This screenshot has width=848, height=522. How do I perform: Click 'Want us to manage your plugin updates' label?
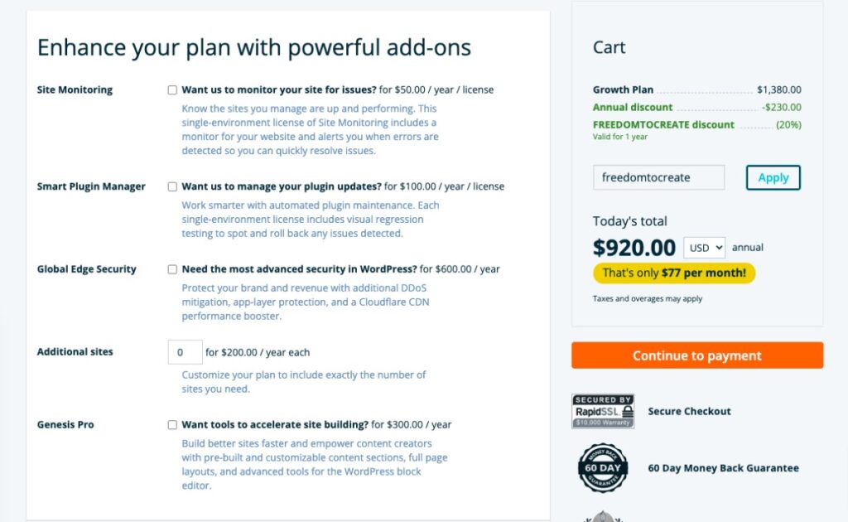coord(282,186)
